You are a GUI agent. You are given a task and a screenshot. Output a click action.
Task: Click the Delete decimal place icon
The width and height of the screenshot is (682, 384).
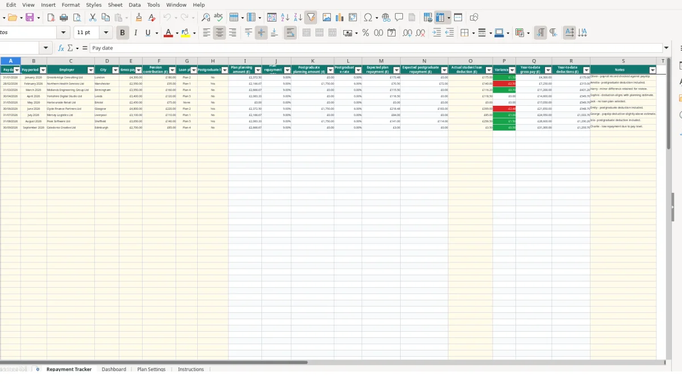click(x=421, y=33)
